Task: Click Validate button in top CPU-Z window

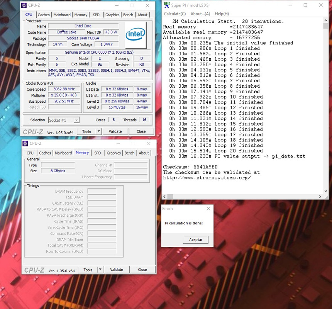Action: [x=115, y=132]
